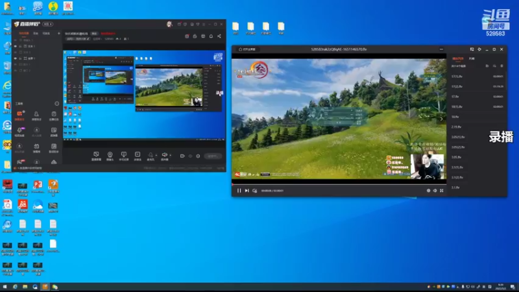Click the speaker icon in streaming toolbar
The height and width of the screenshot is (292, 519).
coord(164,154)
